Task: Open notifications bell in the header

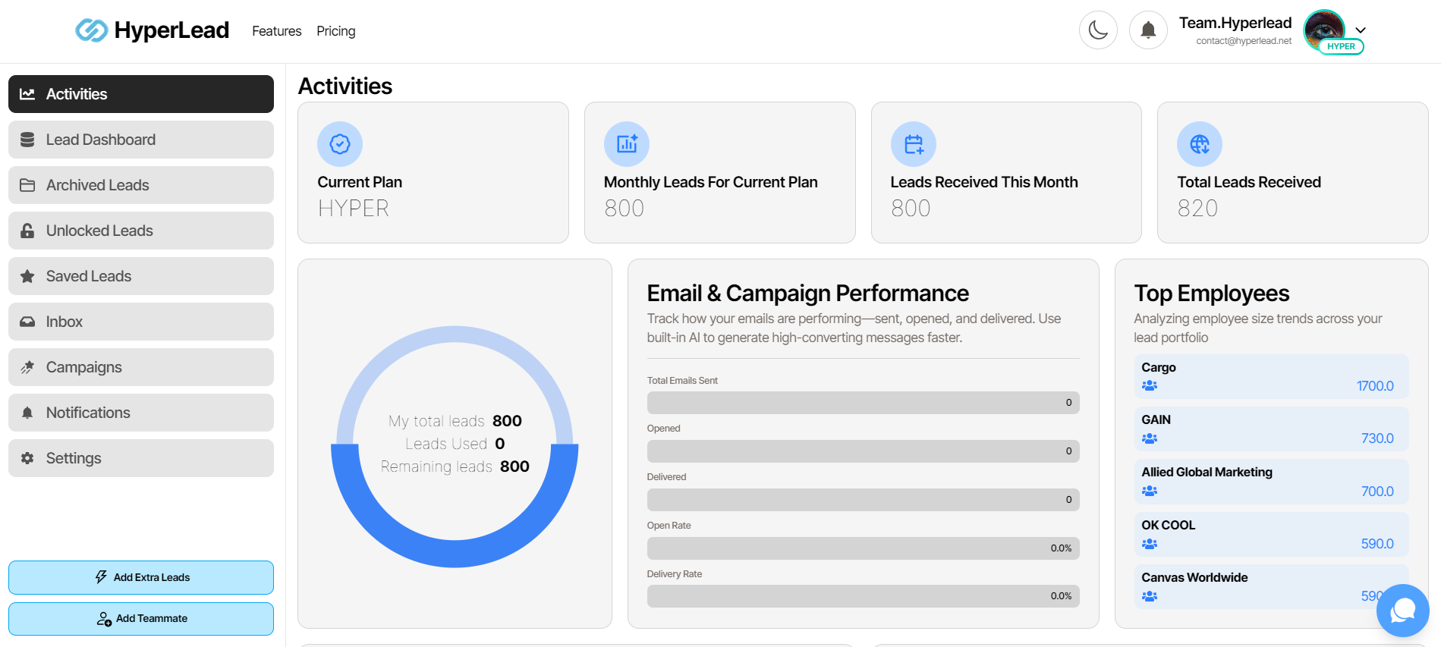Action: (1148, 30)
